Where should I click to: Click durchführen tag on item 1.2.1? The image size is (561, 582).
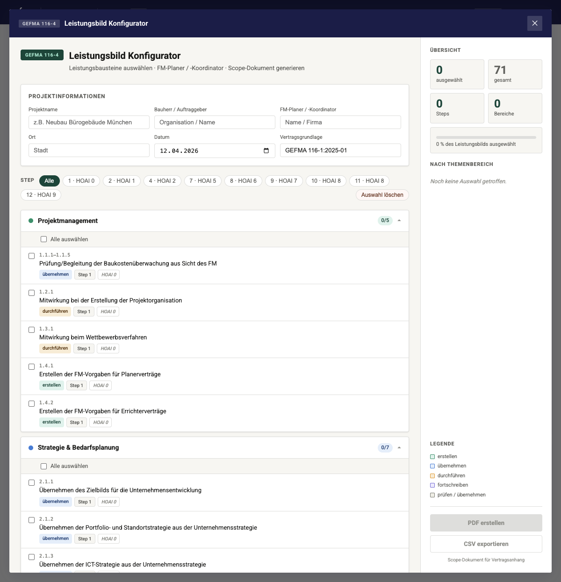[x=55, y=311]
